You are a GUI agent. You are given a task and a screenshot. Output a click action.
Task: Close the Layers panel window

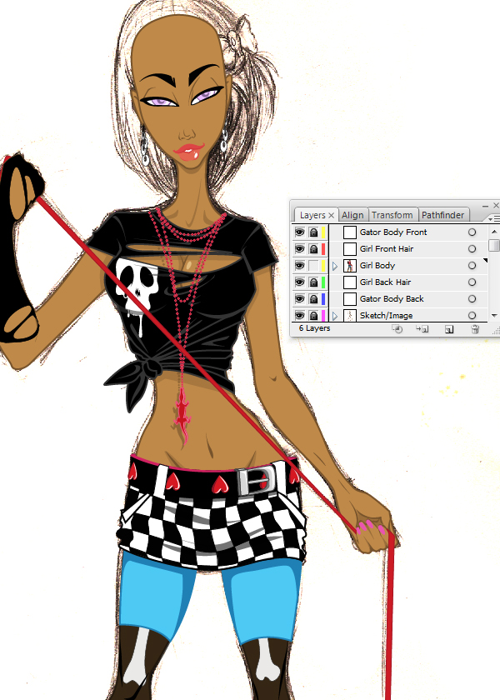point(496,205)
